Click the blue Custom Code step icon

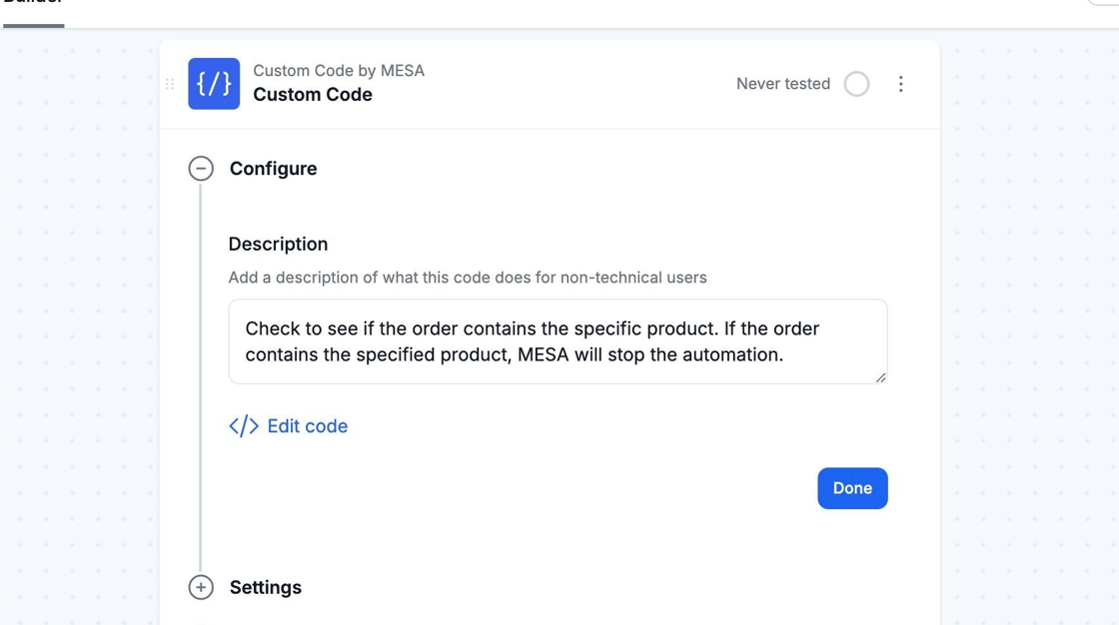(x=214, y=84)
